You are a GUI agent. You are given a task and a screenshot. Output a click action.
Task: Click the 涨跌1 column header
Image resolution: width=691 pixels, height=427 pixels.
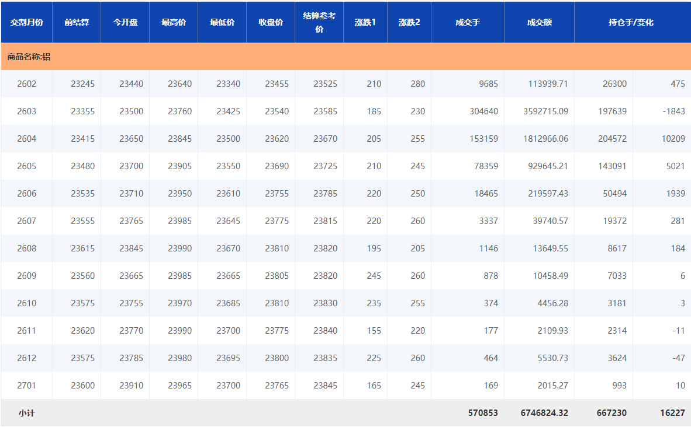pos(365,22)
